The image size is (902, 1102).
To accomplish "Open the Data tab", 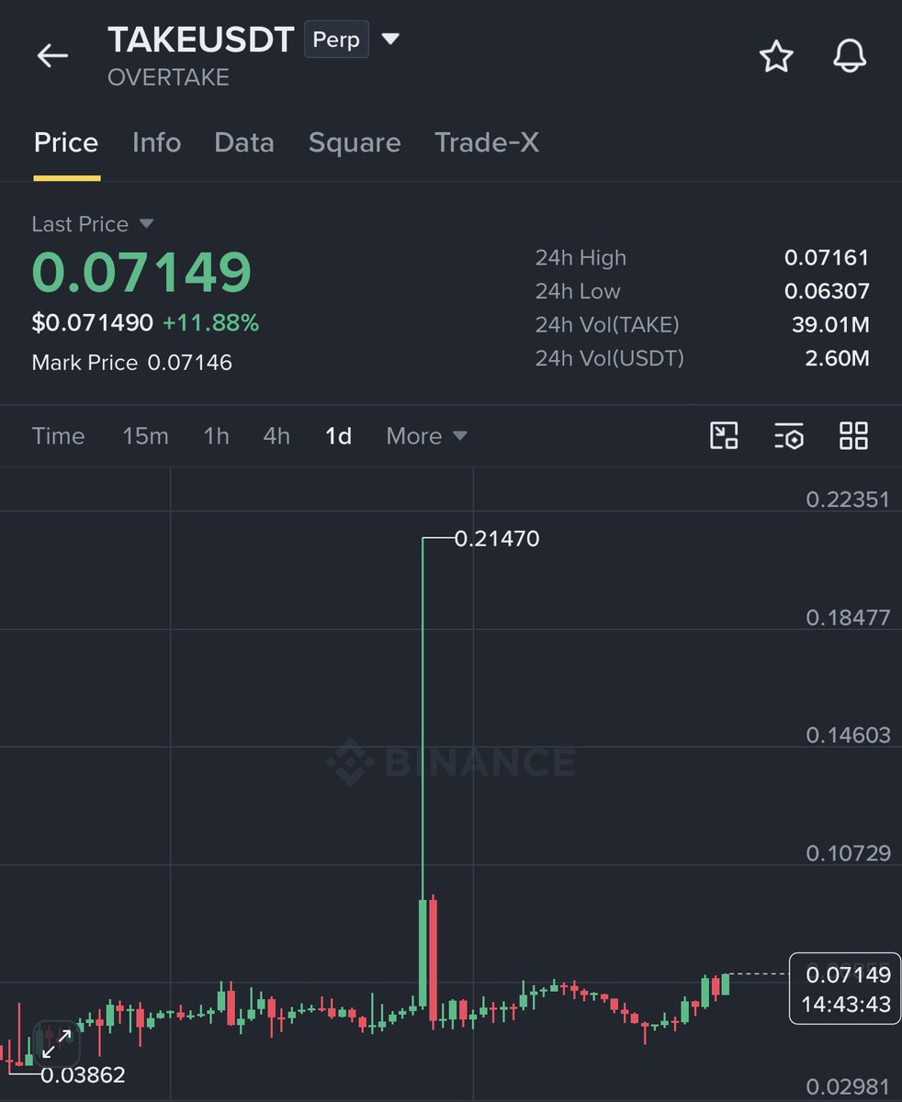I will [x=244, y=142].
